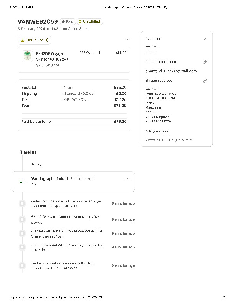Click the VL avatar in the timeline
Screen dimensions: 235x304
22,181
